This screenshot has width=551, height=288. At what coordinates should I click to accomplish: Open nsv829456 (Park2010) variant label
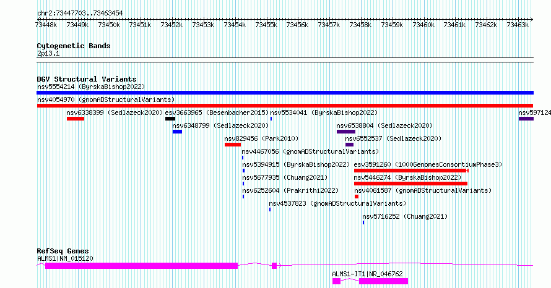click(261, 138)
